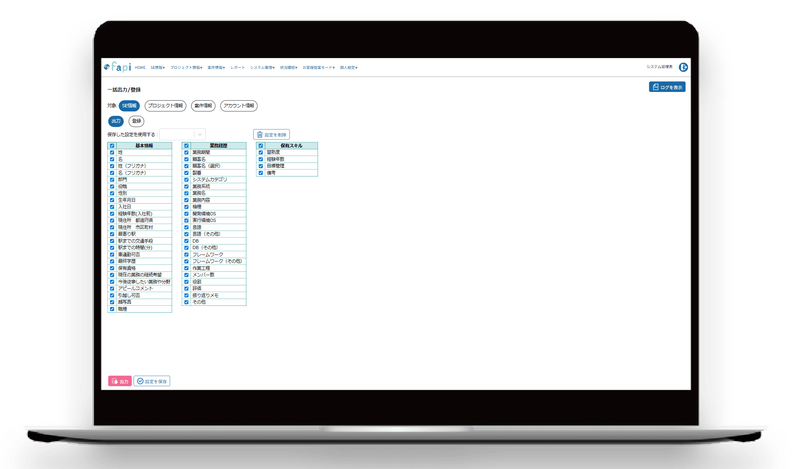This screenshot has height=469, width=793.
Task: Expand the SE情報 navigation menu
Action: pyautogui.click(x=157, y=68)
